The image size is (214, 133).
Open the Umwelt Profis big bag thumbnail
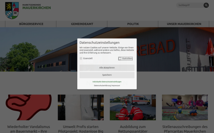pos(81,107)
